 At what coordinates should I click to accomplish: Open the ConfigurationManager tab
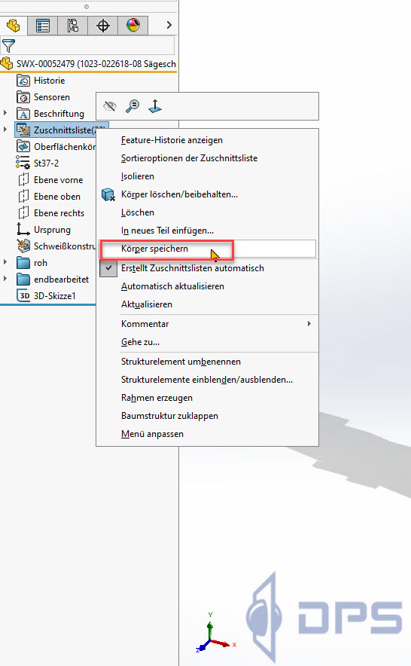pos(72,26)
